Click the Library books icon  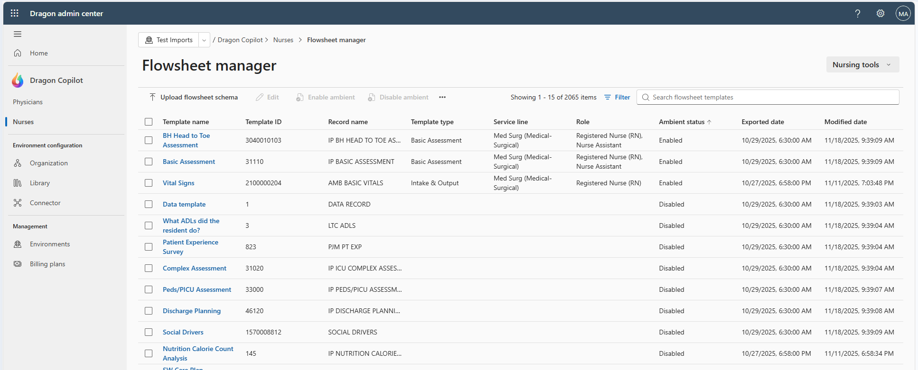[x=18, y=183]
